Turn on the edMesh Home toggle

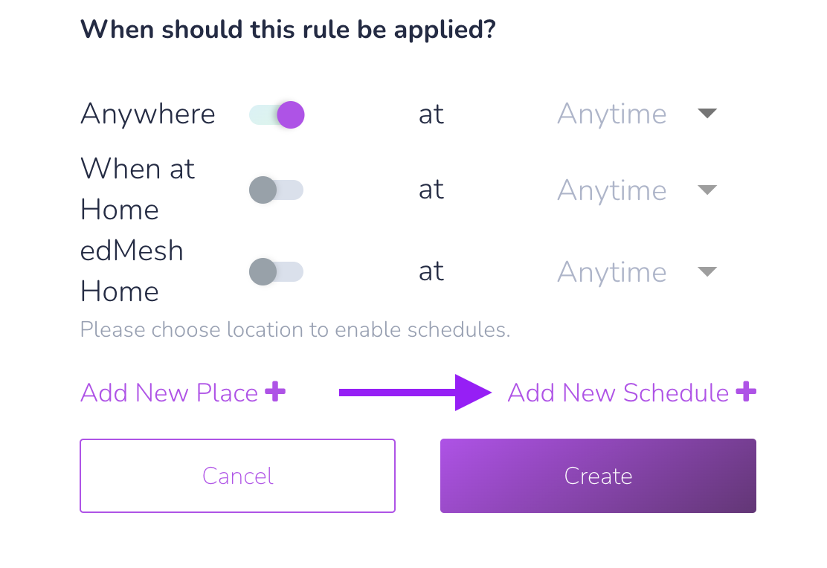[277, 271]
